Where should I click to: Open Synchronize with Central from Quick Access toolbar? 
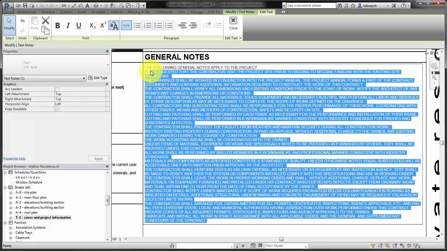[32, 6]
